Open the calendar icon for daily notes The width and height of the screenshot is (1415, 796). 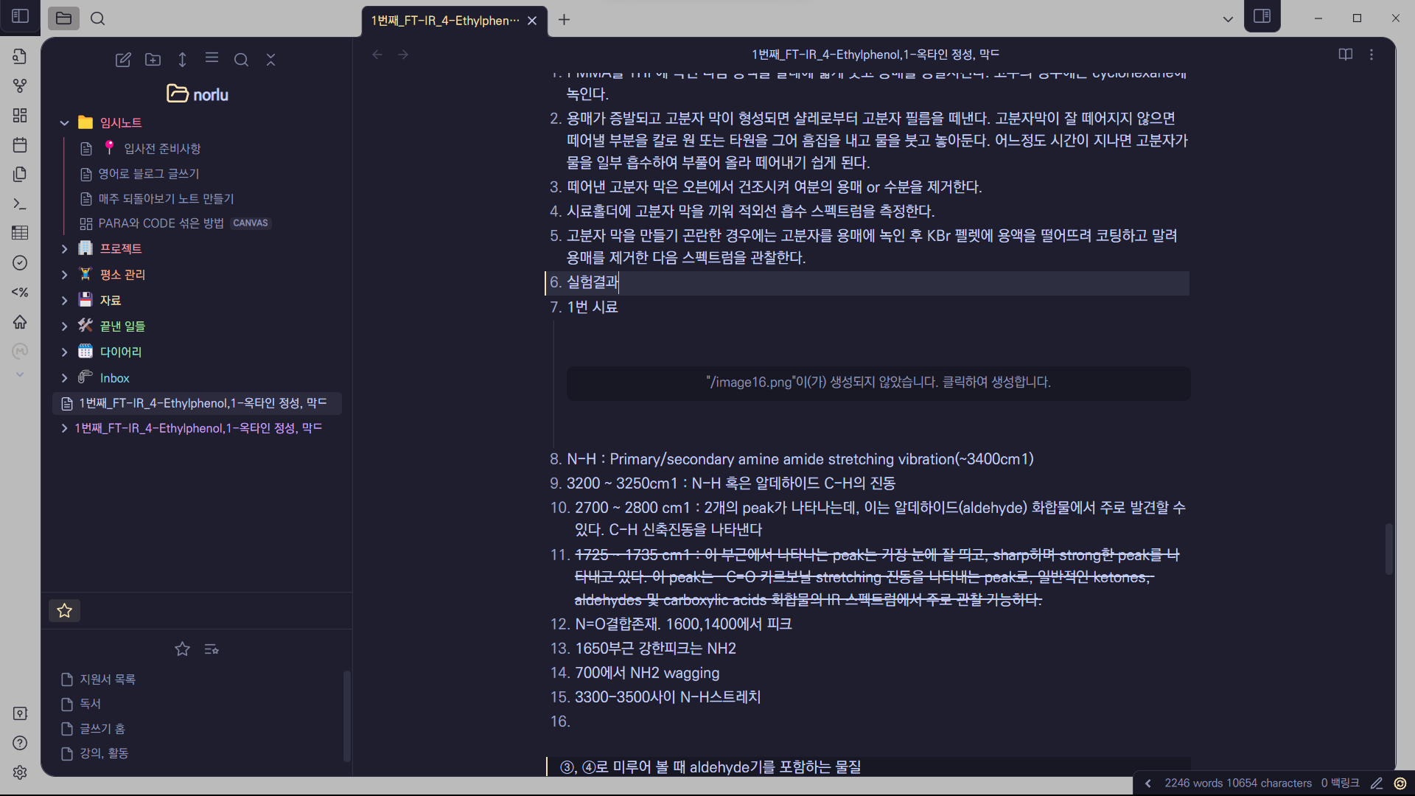(x=20, y=145)
